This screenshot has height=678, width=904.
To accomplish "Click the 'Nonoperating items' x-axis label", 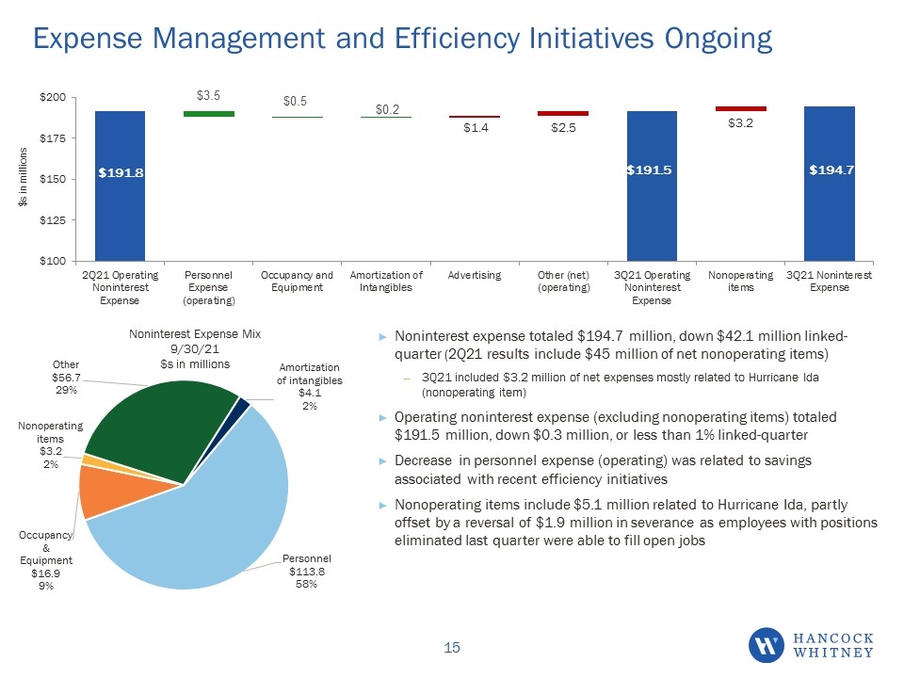I will tap(741, 282).
